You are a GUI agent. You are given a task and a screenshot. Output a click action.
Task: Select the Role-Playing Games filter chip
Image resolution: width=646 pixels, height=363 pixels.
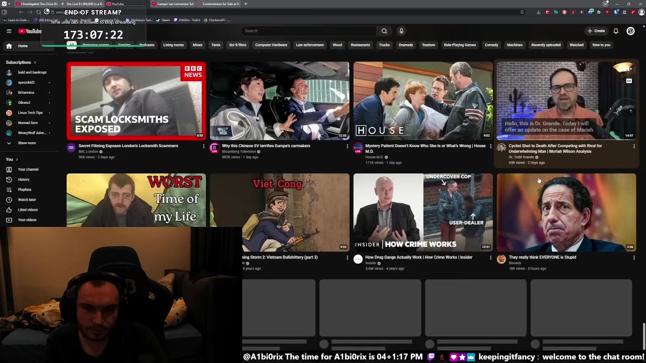coord(460,45)
